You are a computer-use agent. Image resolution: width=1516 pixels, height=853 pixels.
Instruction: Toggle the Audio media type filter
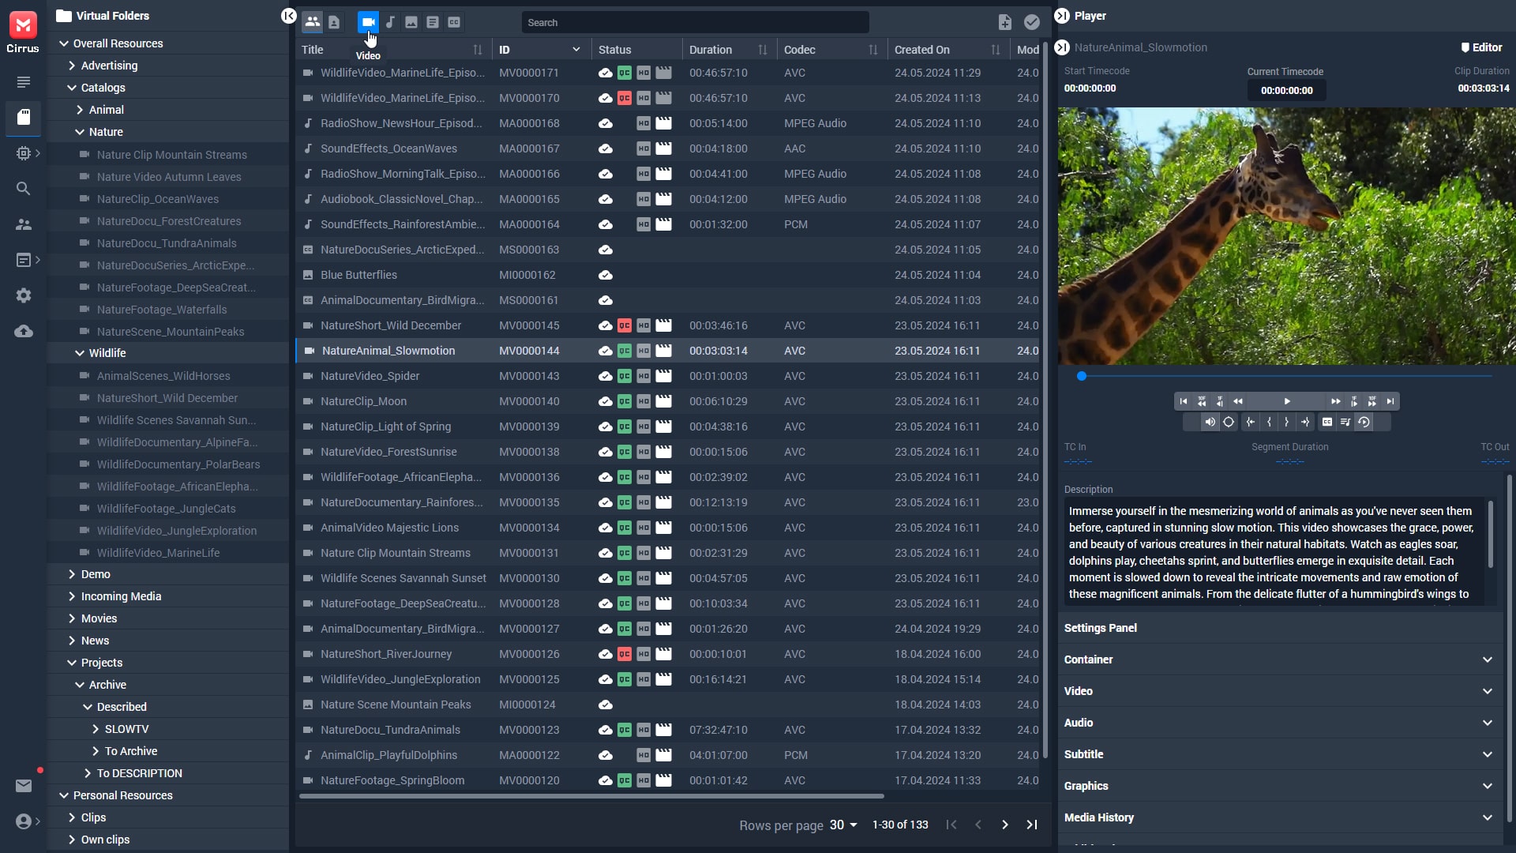(x=390, y=22)
